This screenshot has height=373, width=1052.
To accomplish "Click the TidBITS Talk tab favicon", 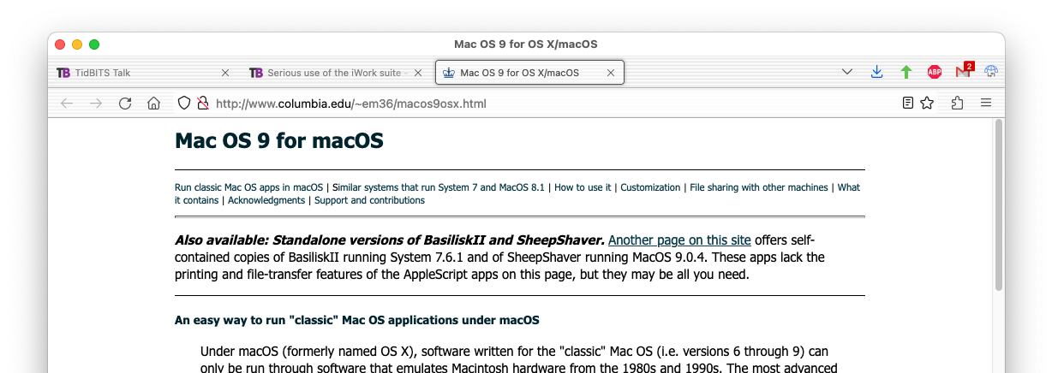I will tap(63, 73).
